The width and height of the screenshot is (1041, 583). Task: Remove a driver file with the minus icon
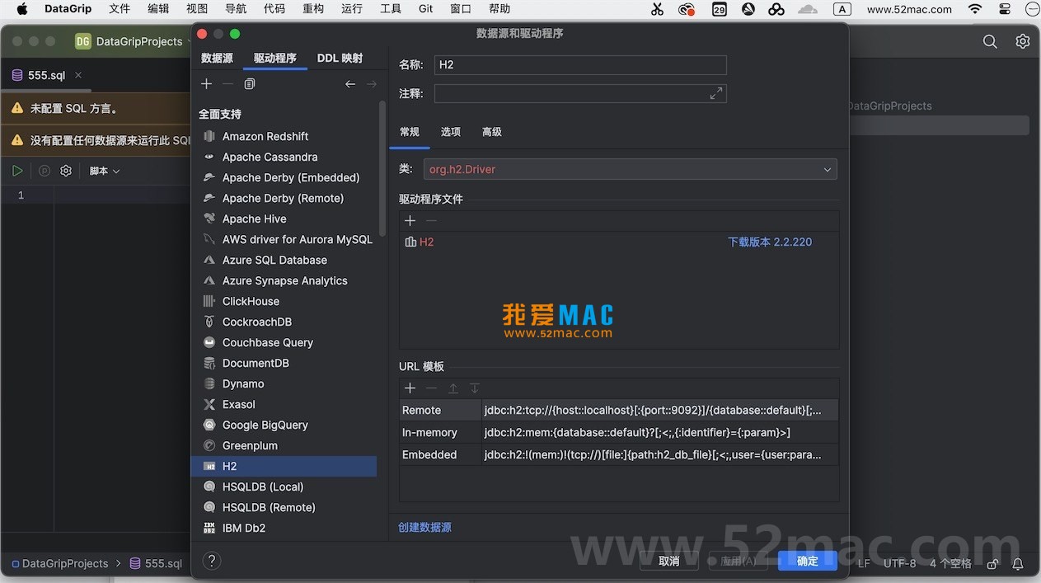(431, 220)
